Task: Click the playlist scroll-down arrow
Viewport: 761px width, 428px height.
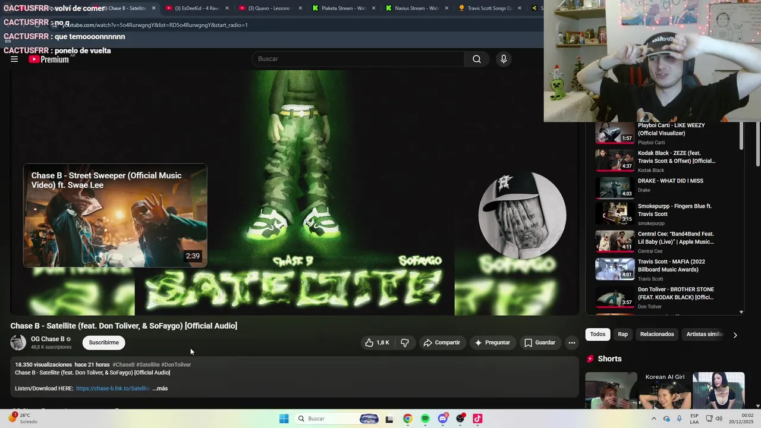Action: pos(741,311)
